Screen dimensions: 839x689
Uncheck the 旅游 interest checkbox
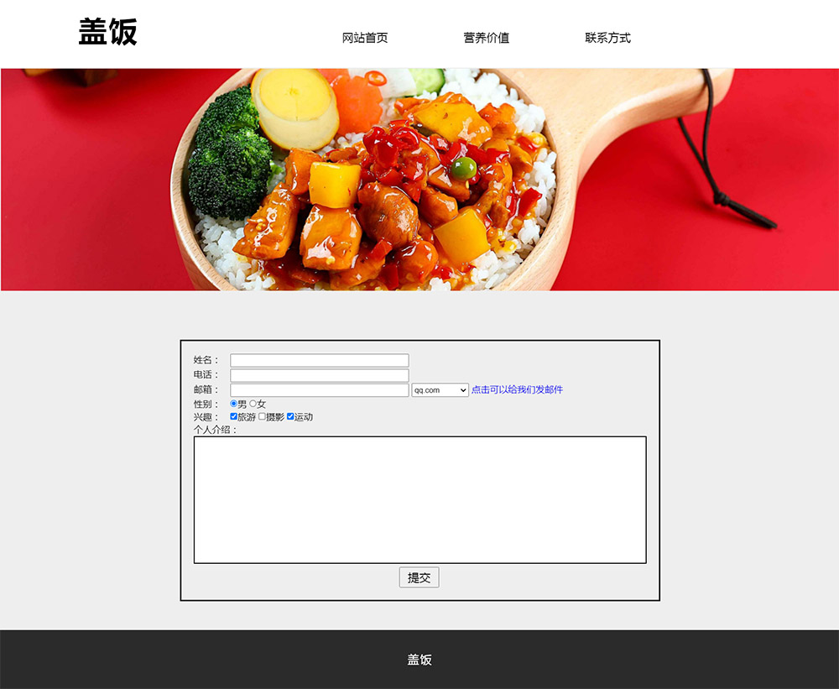click(233, 416)
